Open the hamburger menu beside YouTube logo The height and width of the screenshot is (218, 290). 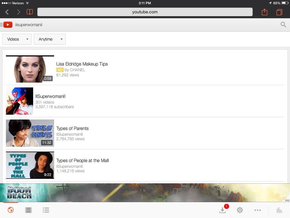(x=2, y=25)
